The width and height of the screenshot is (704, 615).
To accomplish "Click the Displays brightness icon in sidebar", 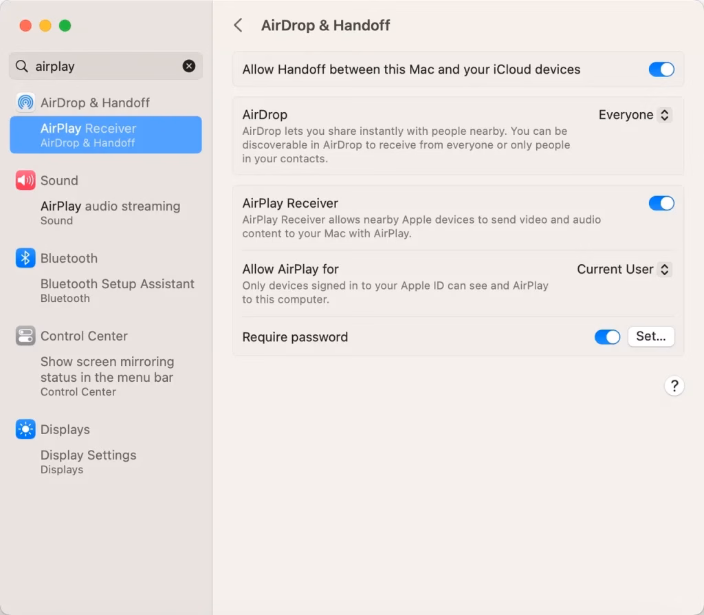I will coord(25,429).
